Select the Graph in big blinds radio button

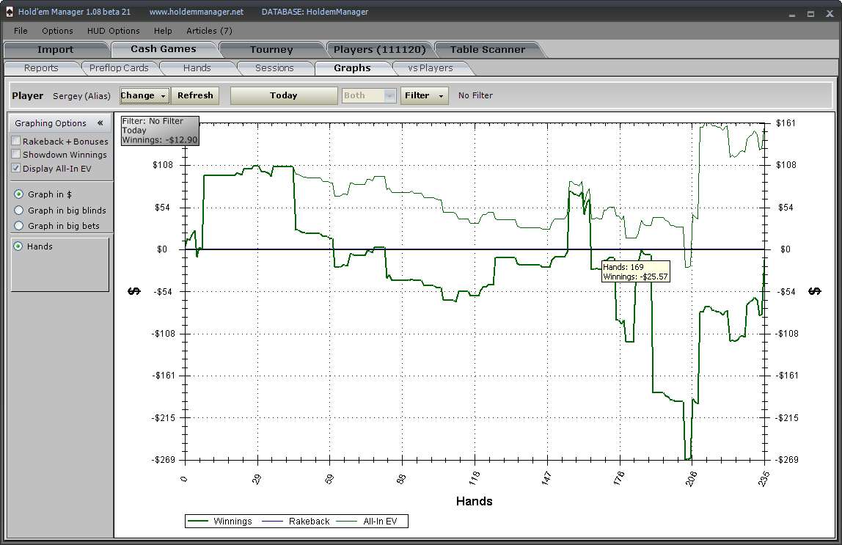click(19, 210)
